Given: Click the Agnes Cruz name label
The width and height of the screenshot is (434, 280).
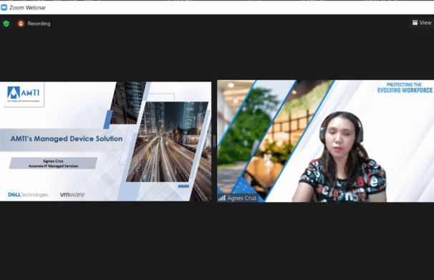Looking at the screenshot, I should coord(242,198).
